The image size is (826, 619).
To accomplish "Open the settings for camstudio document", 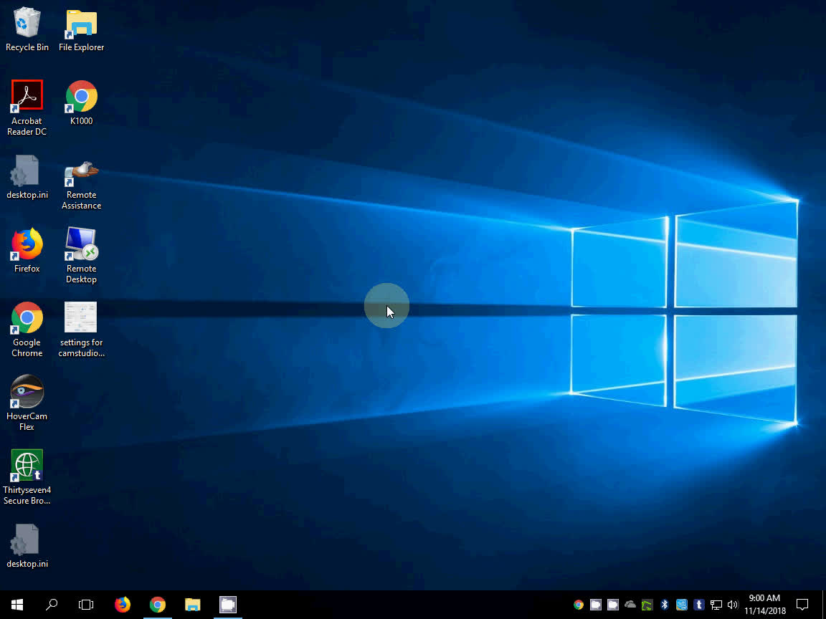I will click(80, 316).
